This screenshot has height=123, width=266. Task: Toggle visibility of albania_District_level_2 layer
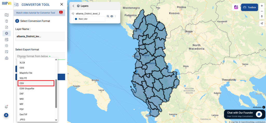coord(112,16)
